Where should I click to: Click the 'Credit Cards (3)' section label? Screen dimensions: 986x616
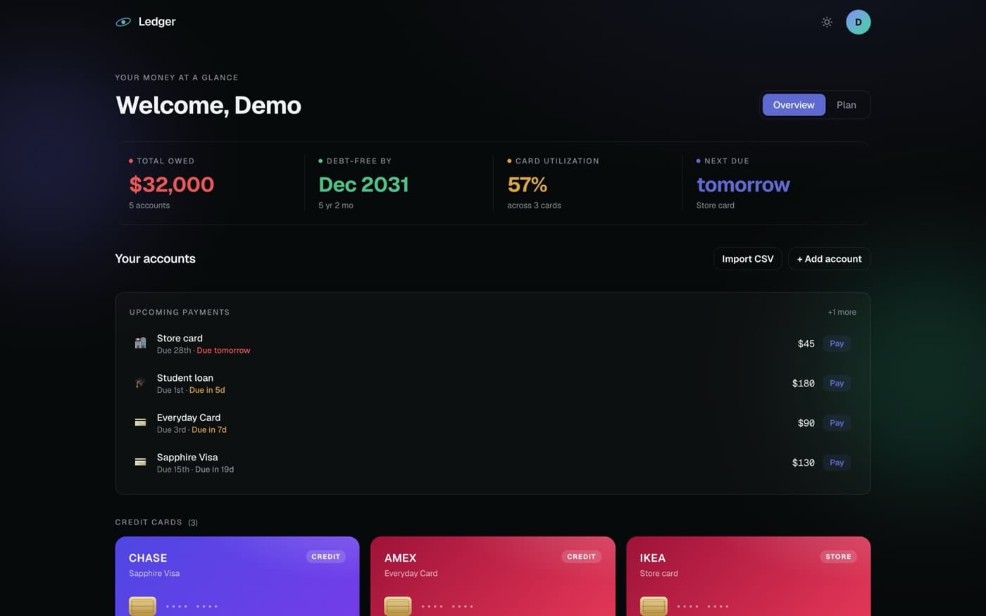[156, 522]
